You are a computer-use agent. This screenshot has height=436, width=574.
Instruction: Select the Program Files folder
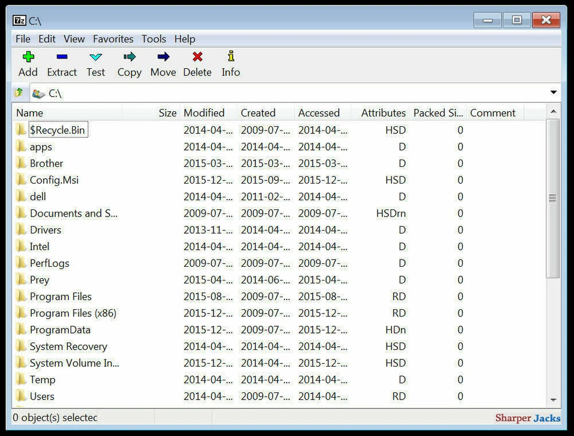pos(62,296)
